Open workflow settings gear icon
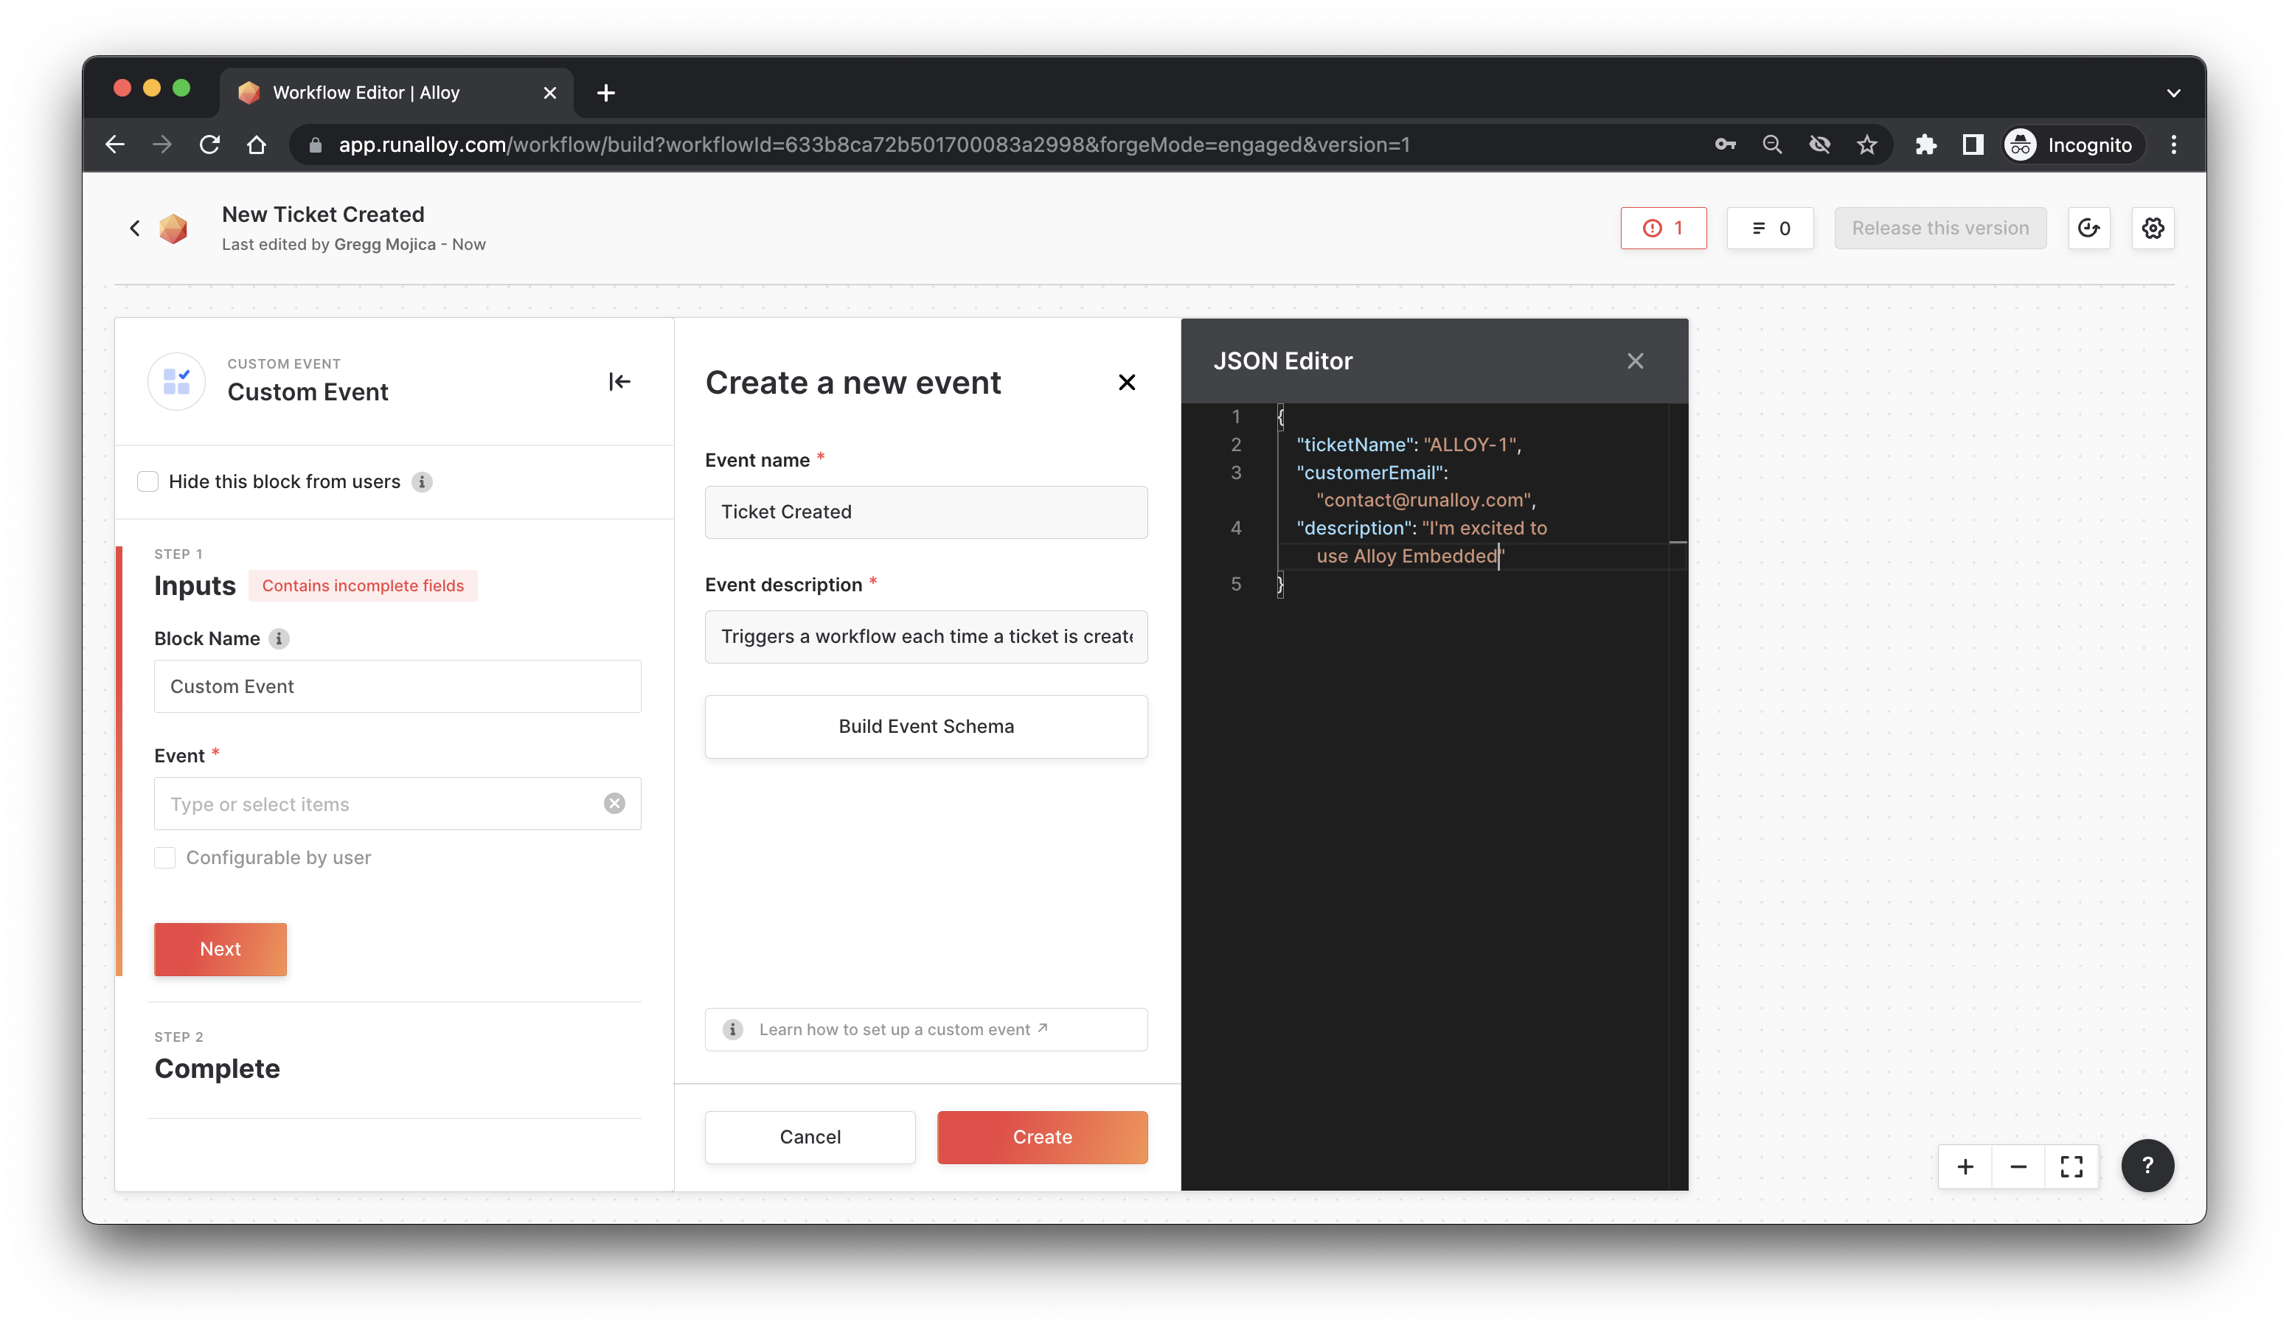The height and width of the screenshot is (1333, 2289). [x=2152, y=228]
